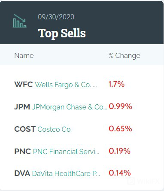Click the 09/30/2020 date label
This screenshot has height=191, width=164.
pos(56,17)
